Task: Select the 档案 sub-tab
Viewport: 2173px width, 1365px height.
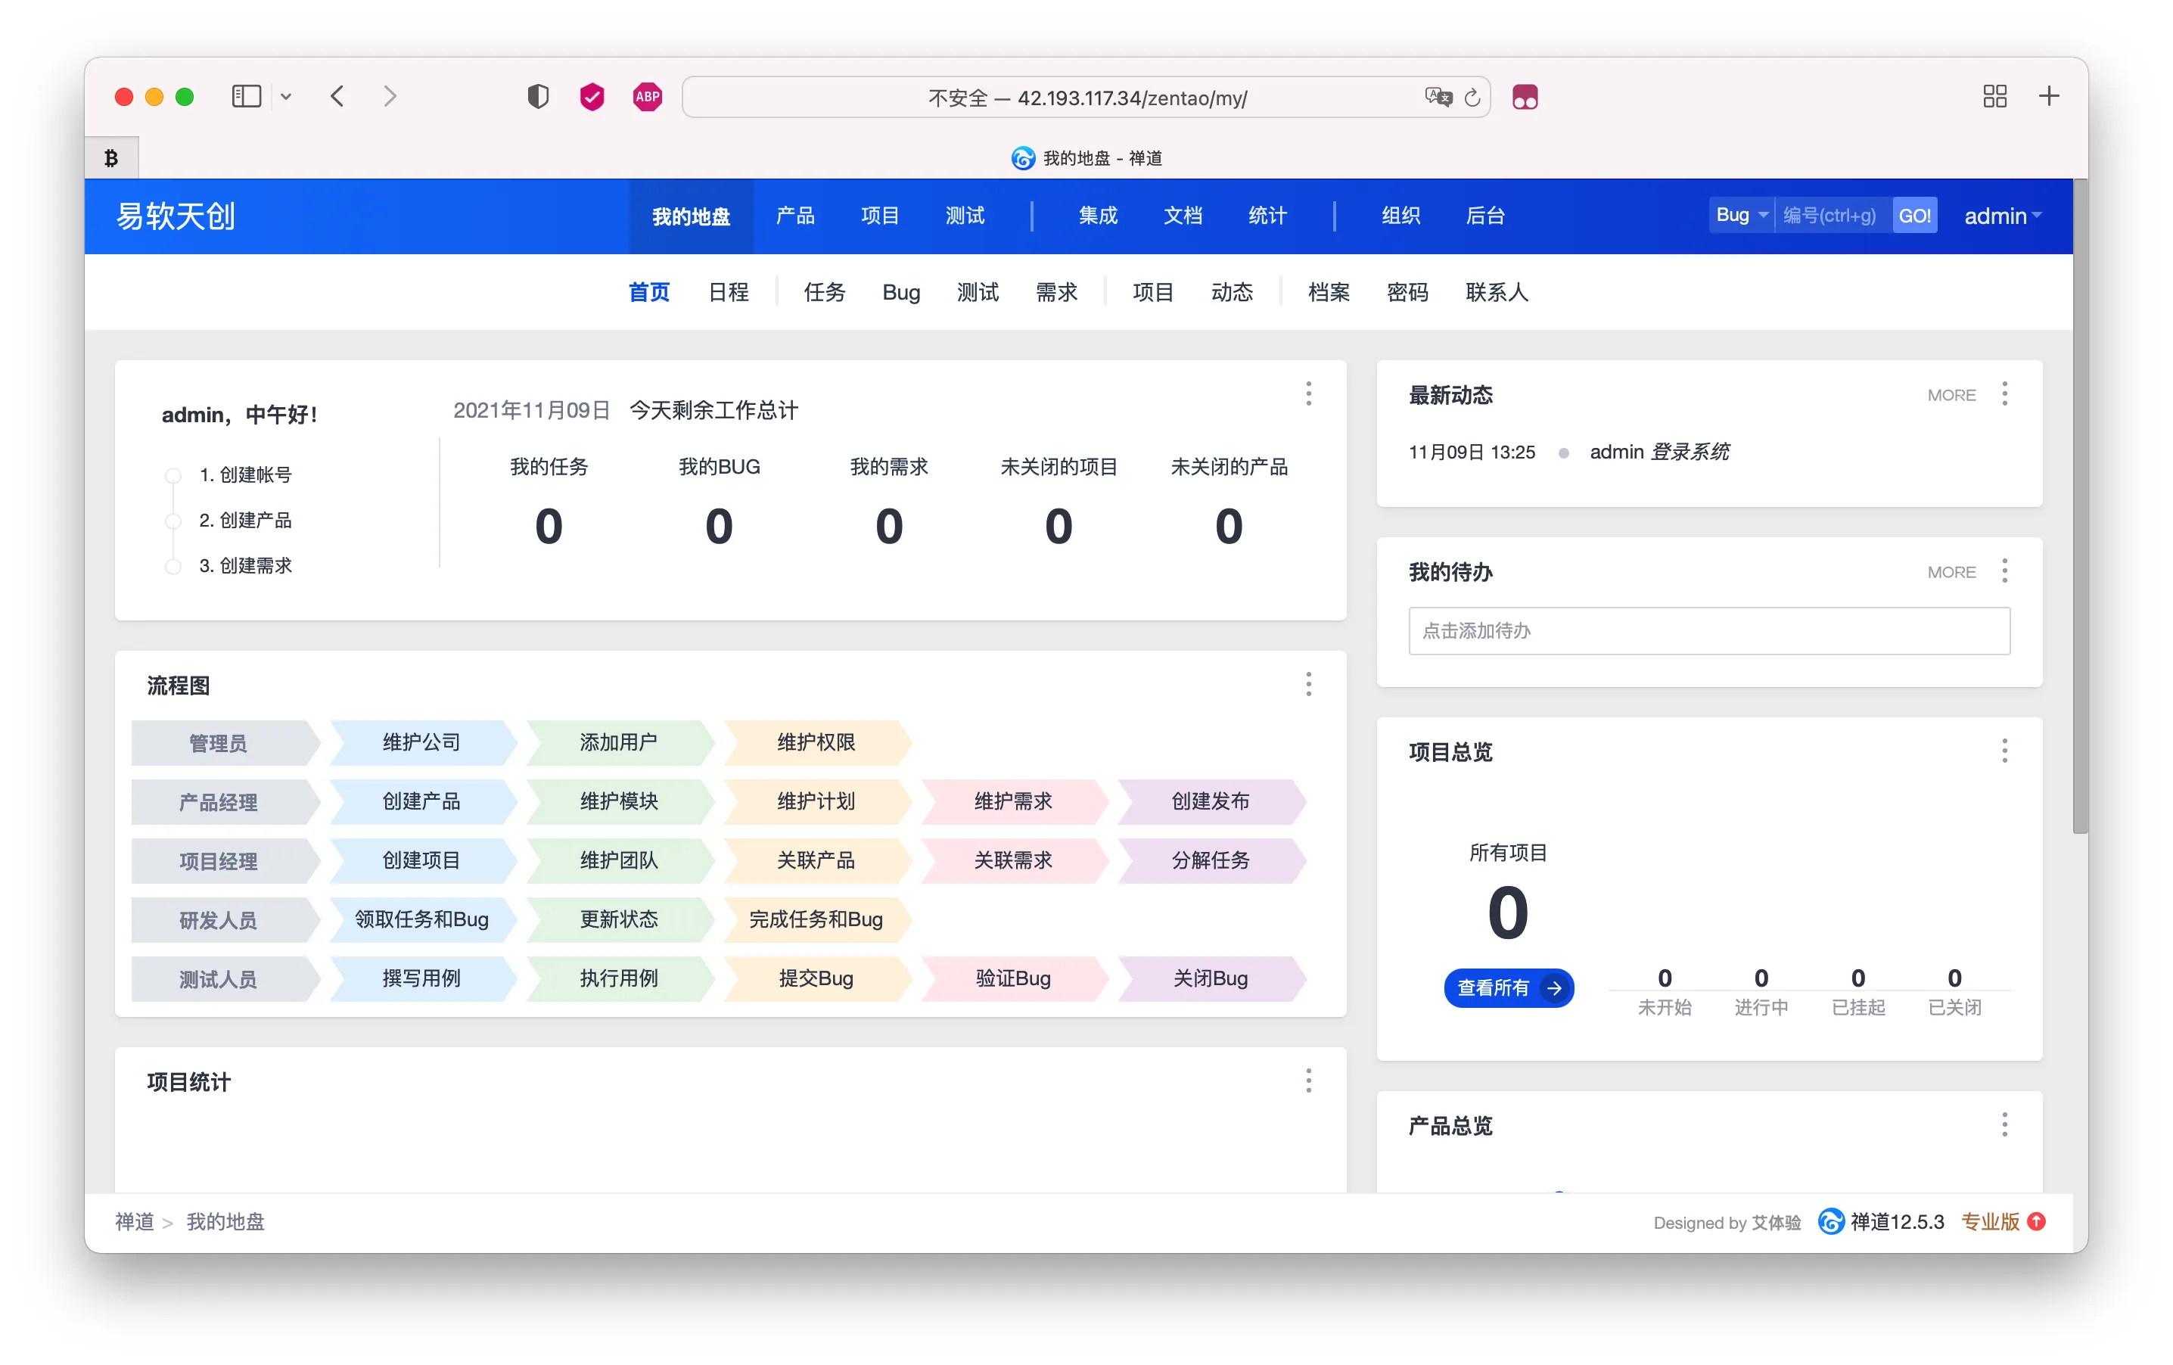Action: click(x=1329, y=292)
